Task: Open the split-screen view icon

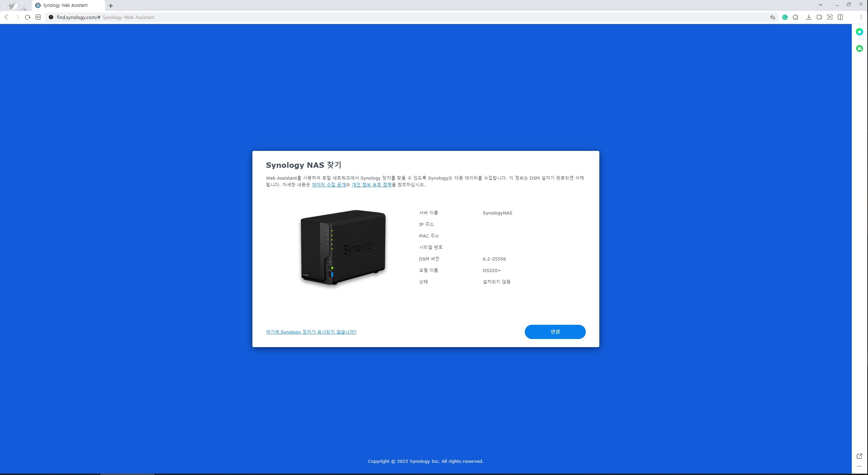Action: pyautogui.click(x=841, y=17)
